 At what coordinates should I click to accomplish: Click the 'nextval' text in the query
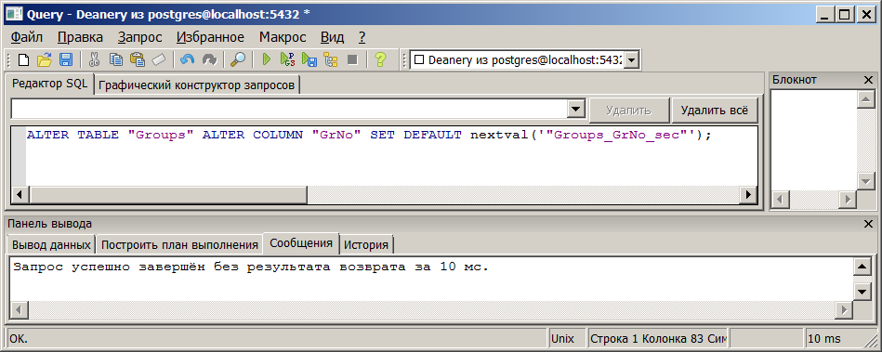tap(499, 136)
